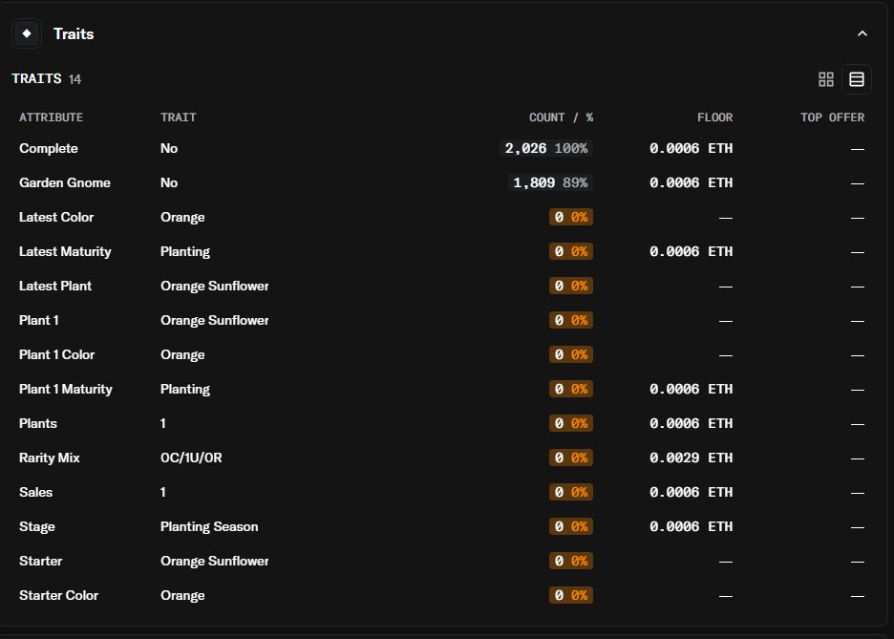Open the Garden Gnome attribute row
This screenshot has width=894, height=639.
442,182
